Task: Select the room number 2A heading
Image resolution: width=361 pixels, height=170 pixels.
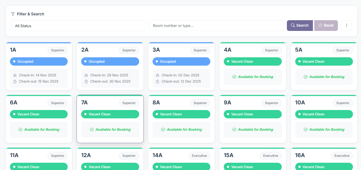Action: point(85,50)
